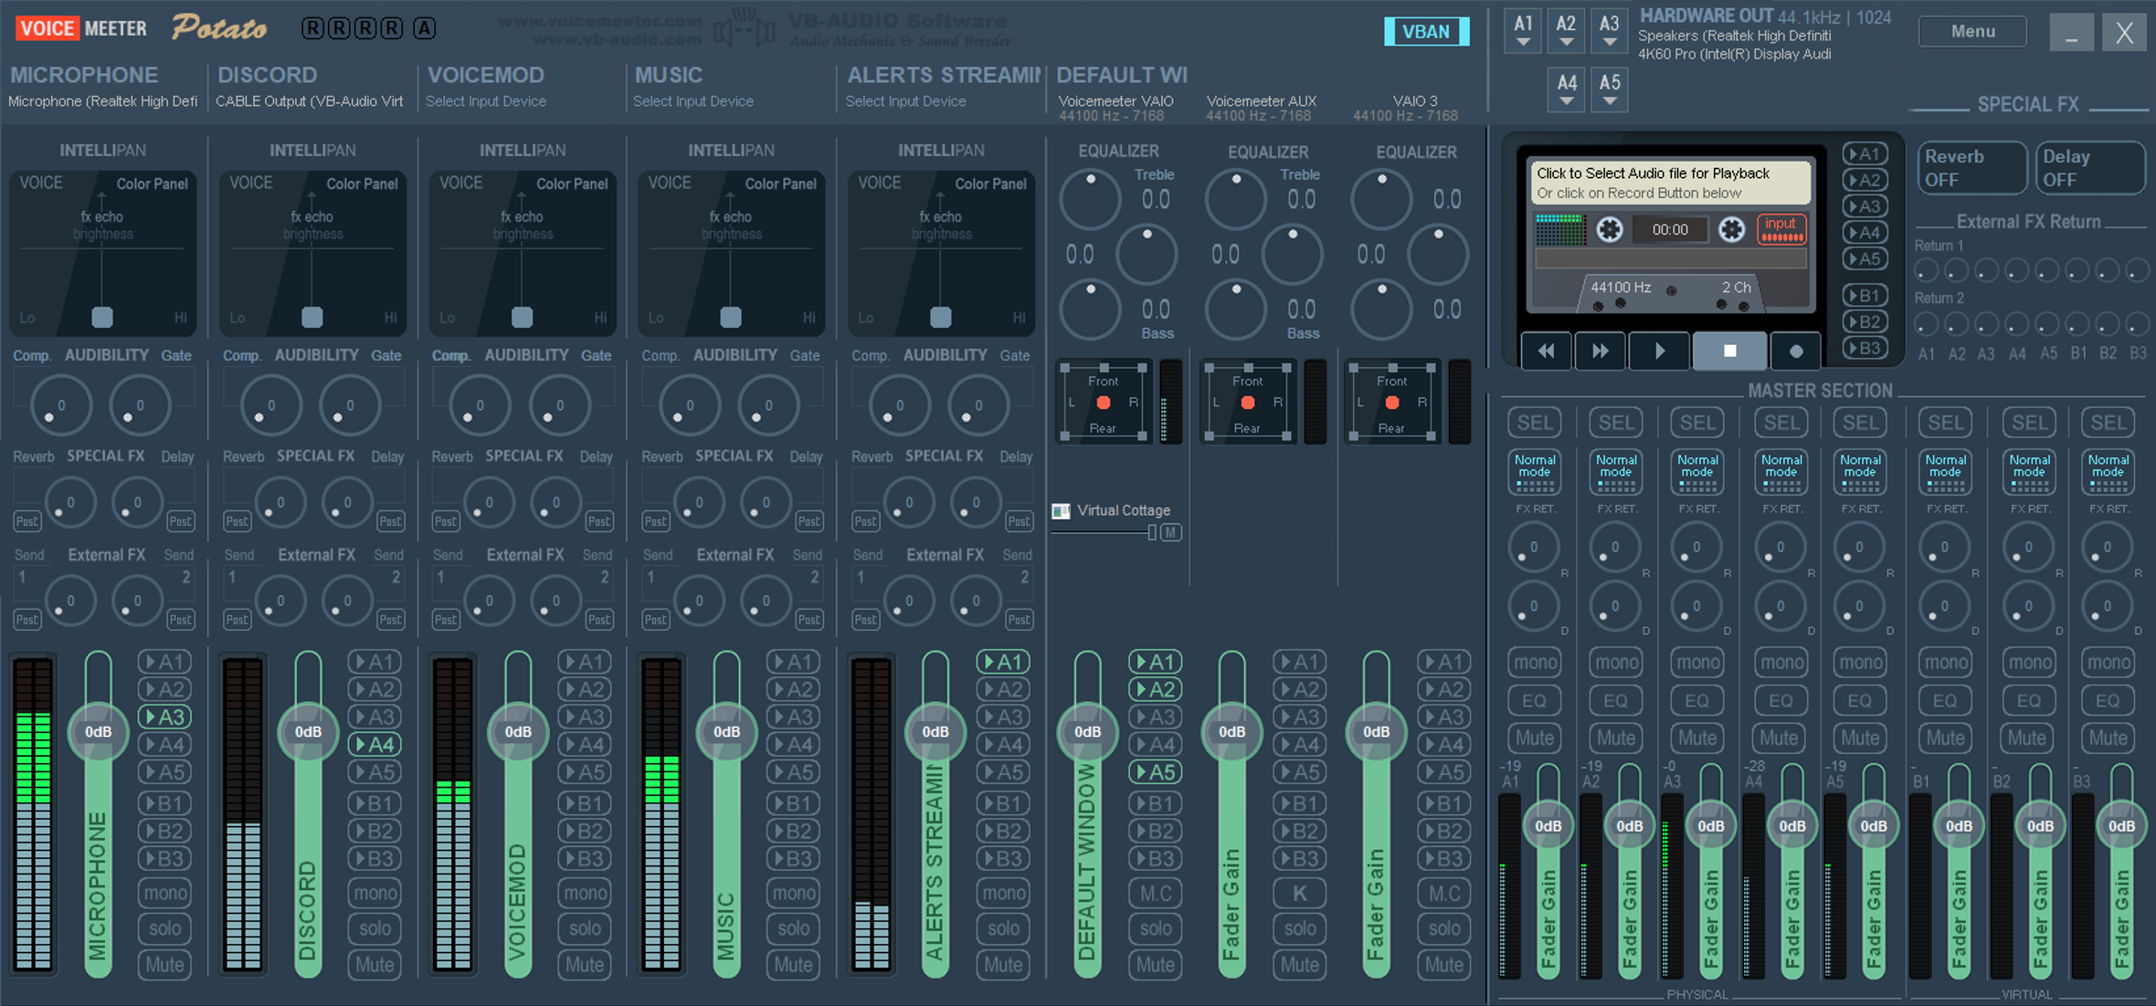Click the right cassette reel icon
The width and height of the screenshot is (2156, 1006).
click(1731, 229)
